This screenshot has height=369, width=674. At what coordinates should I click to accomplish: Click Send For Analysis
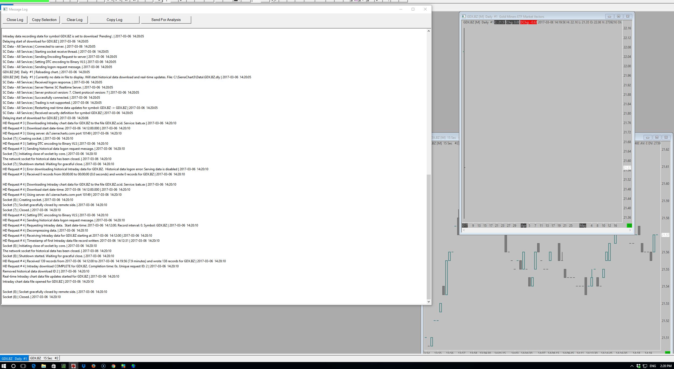[166, 20]
